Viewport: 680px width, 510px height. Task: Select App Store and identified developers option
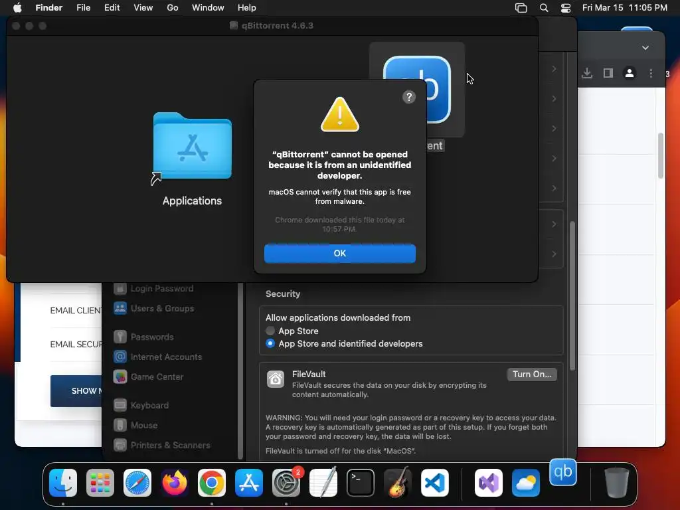pyautogui.click(x=270, y=343)
